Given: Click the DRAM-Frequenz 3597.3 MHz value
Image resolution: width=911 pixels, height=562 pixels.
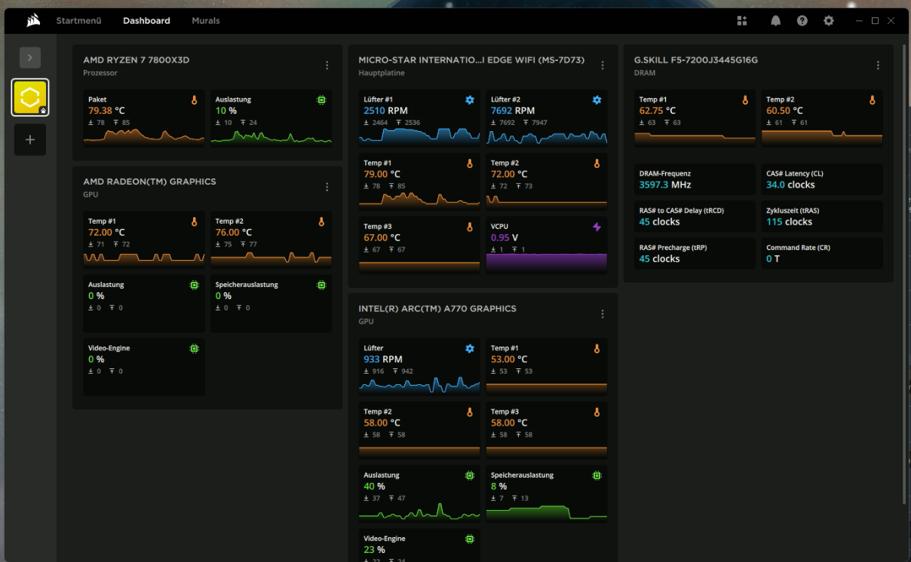Looking at the screenshot, I should pyautogui.click(x=665, y=185).
